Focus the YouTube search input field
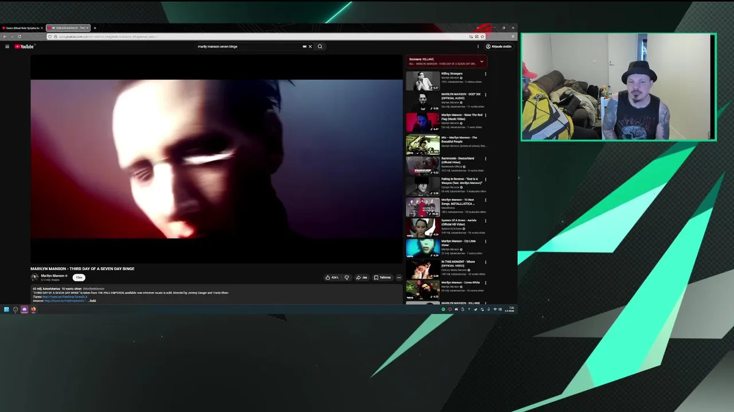 pyautogui.click(x=249, y=46)
